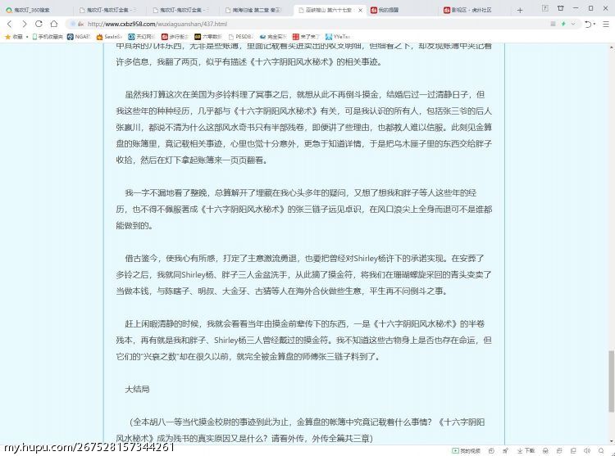This screenshot has height=456, width=615.
Task: Go back to the previous page
Action: 10,24
